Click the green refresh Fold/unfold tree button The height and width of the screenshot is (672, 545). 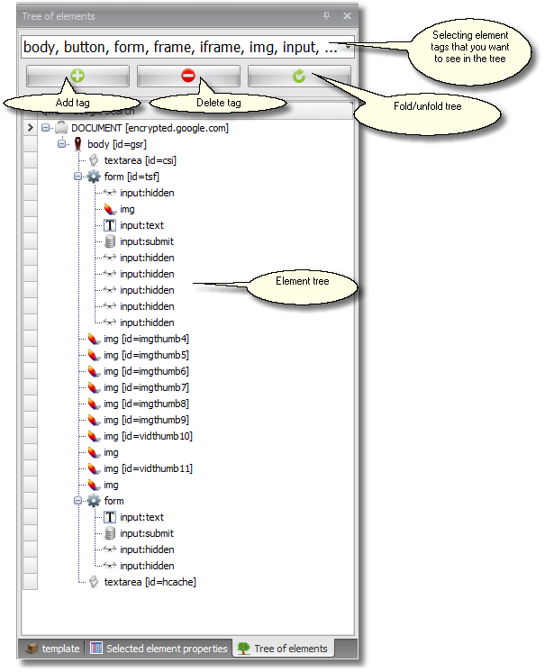pyautogui.click(x=299, y=77)
